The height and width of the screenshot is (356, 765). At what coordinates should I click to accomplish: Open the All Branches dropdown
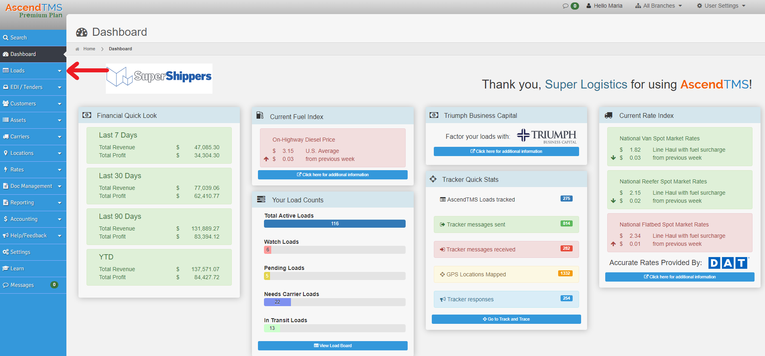[659, 6]
